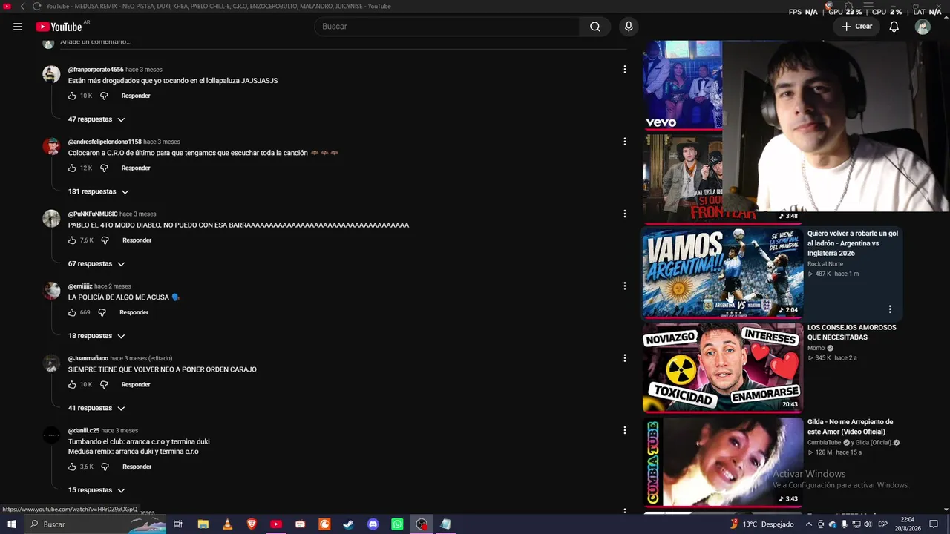Viewport: 950px width, 534px height.
Task: Expand 18 respuestas replies
Action: pos(96,336)
